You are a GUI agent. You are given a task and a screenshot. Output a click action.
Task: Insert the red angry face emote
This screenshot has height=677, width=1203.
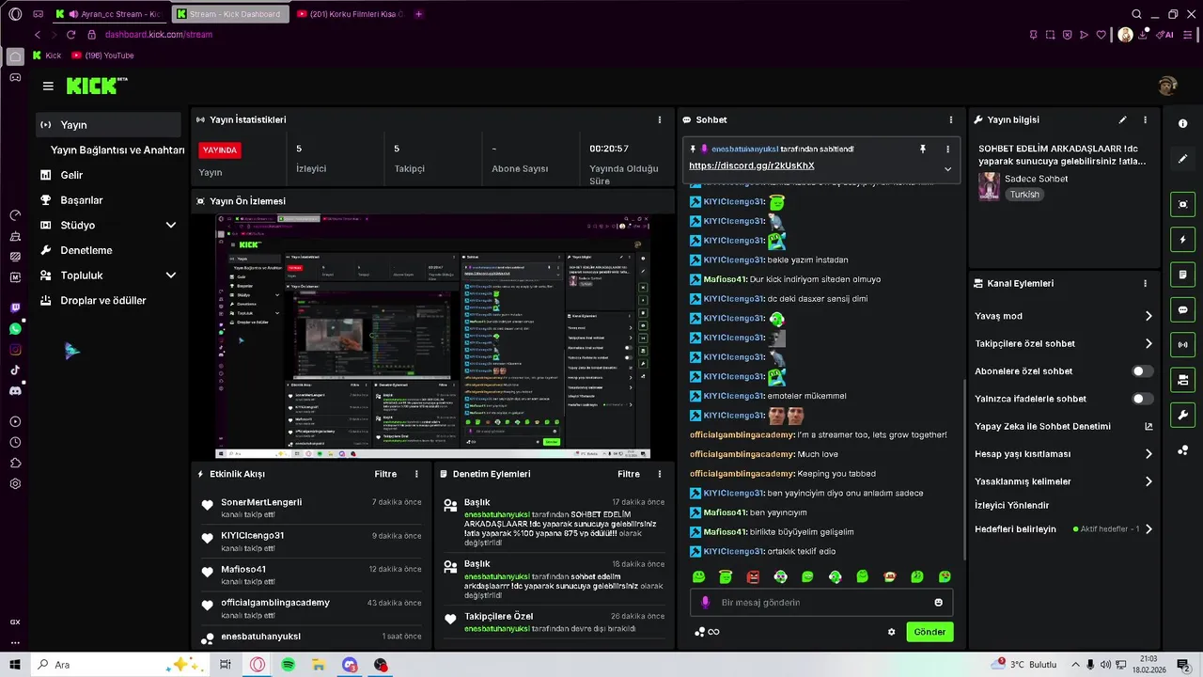click(753, 576)
